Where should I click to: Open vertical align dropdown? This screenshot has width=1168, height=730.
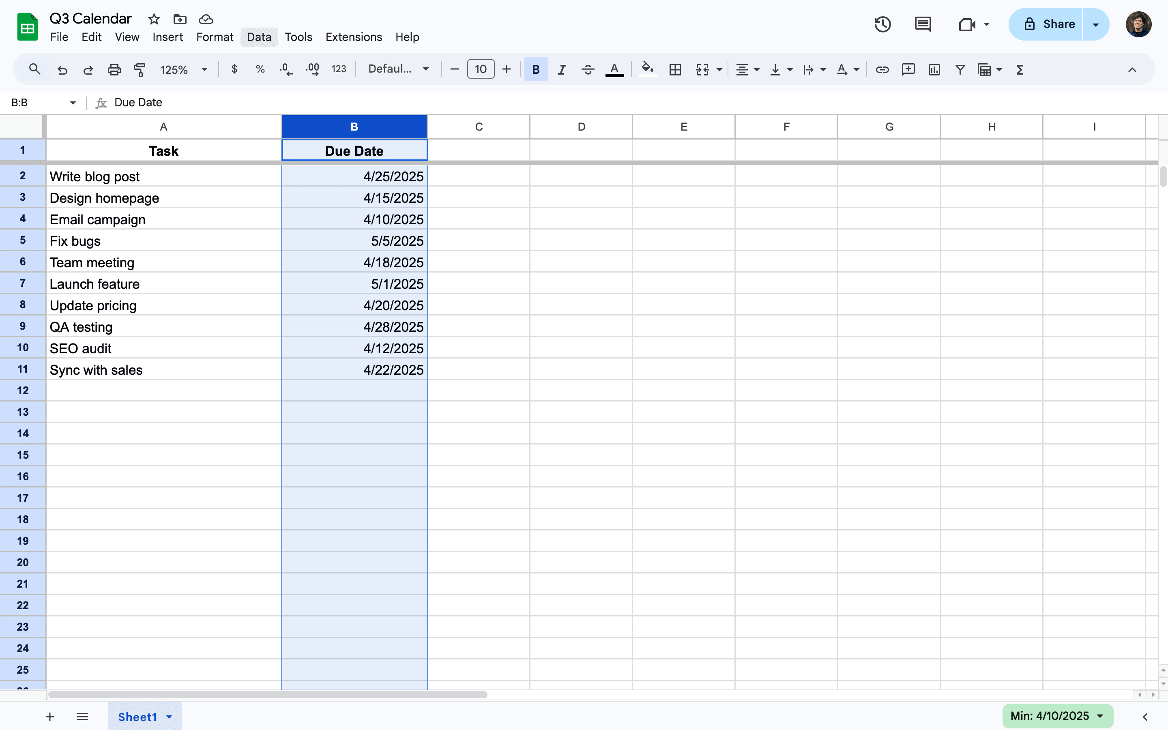[781, 70]
